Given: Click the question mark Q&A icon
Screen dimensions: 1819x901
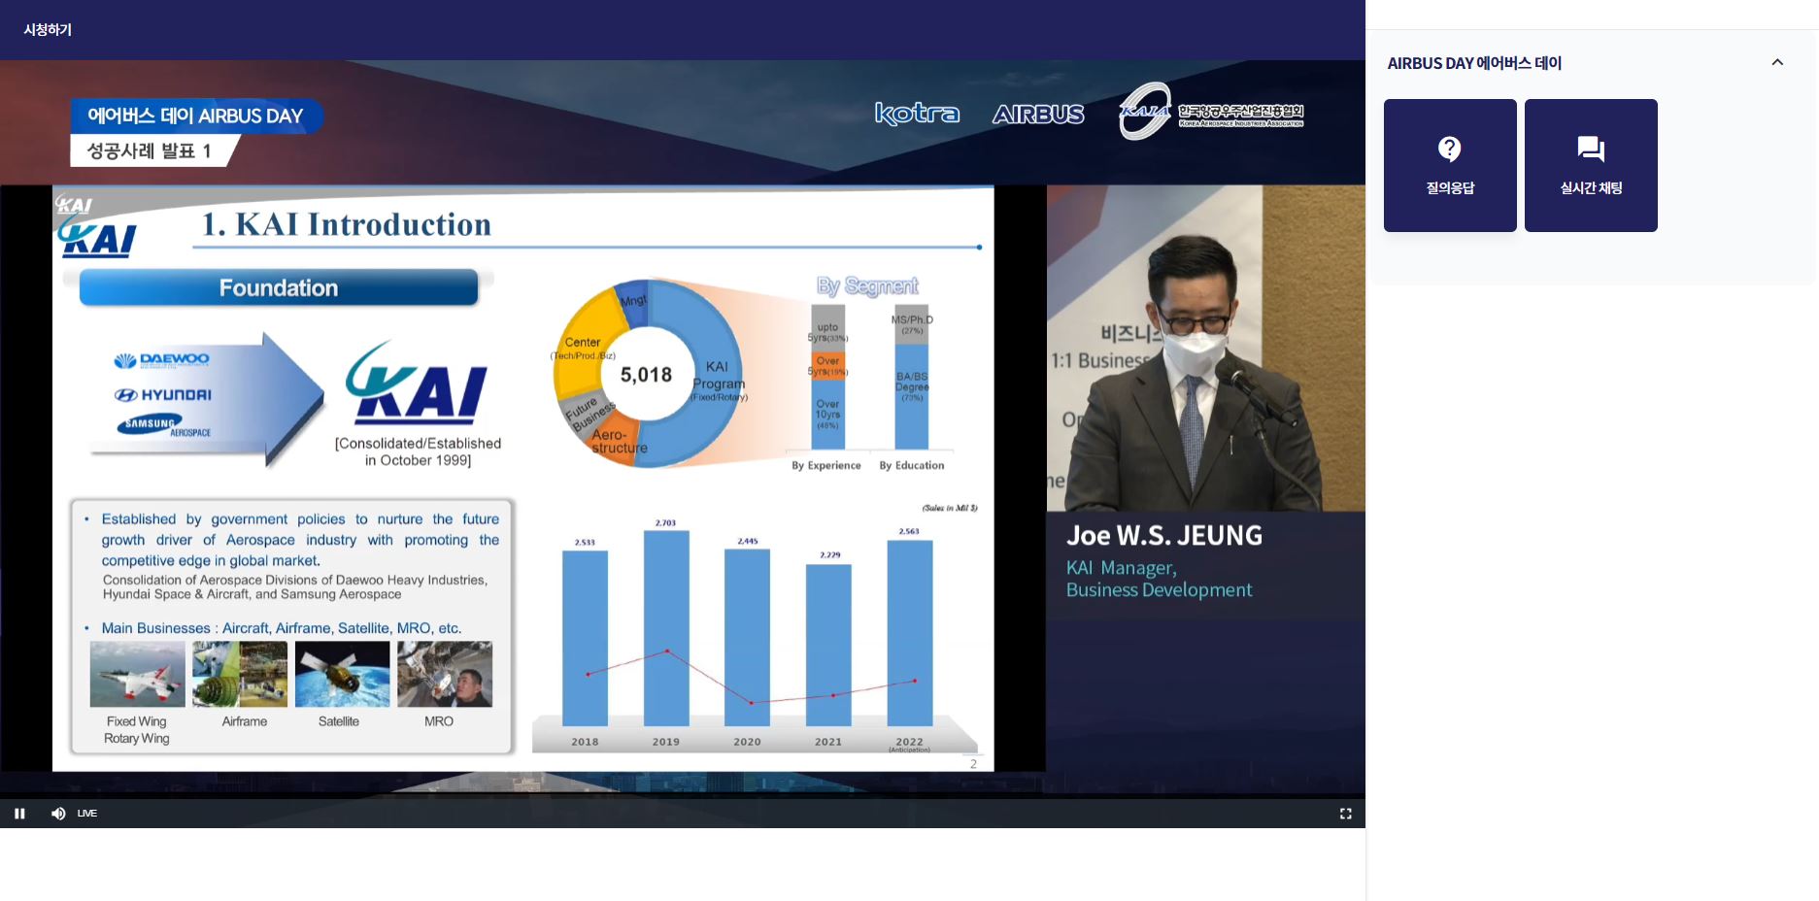Looking at the screenshot, I should point(1450,149).
